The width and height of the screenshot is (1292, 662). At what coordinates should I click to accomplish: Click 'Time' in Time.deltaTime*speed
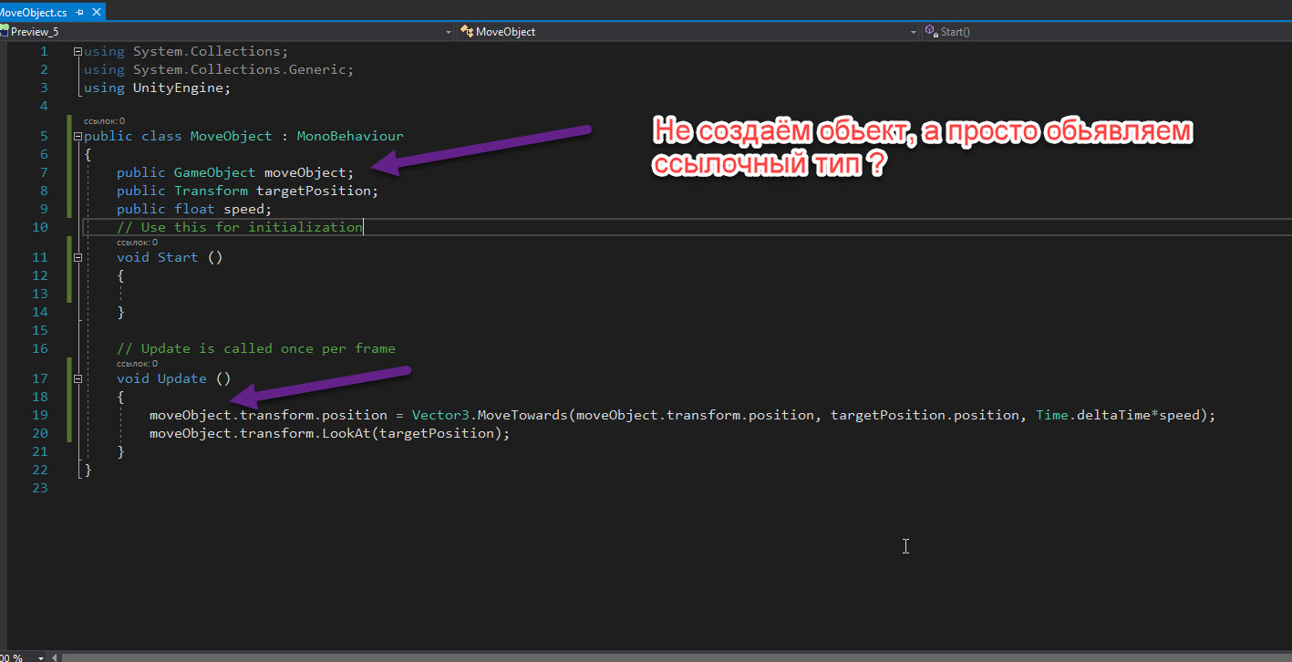[x=1052, y=415]
